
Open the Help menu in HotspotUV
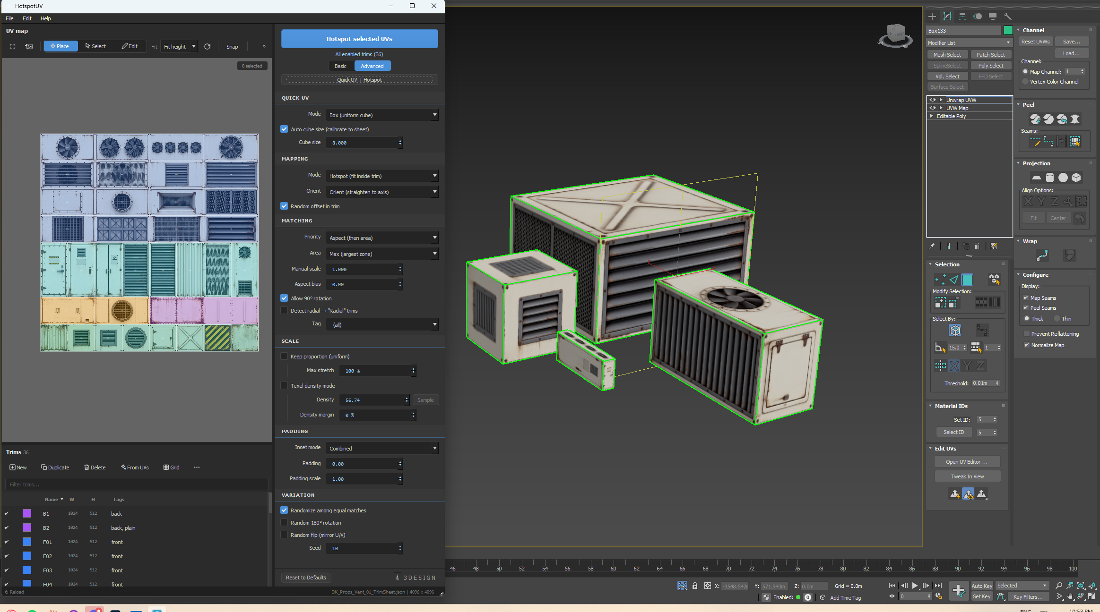tap(45, 18)
